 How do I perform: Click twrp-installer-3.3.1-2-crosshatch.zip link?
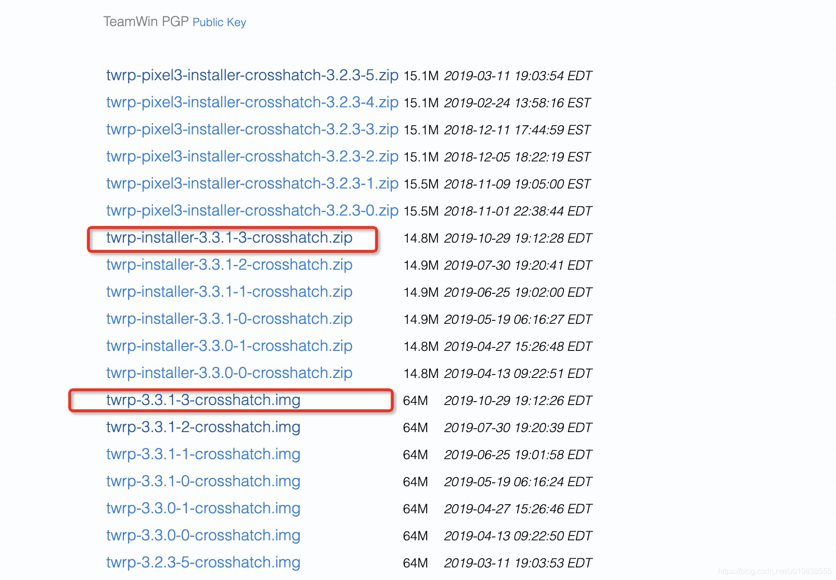point(229,265)
